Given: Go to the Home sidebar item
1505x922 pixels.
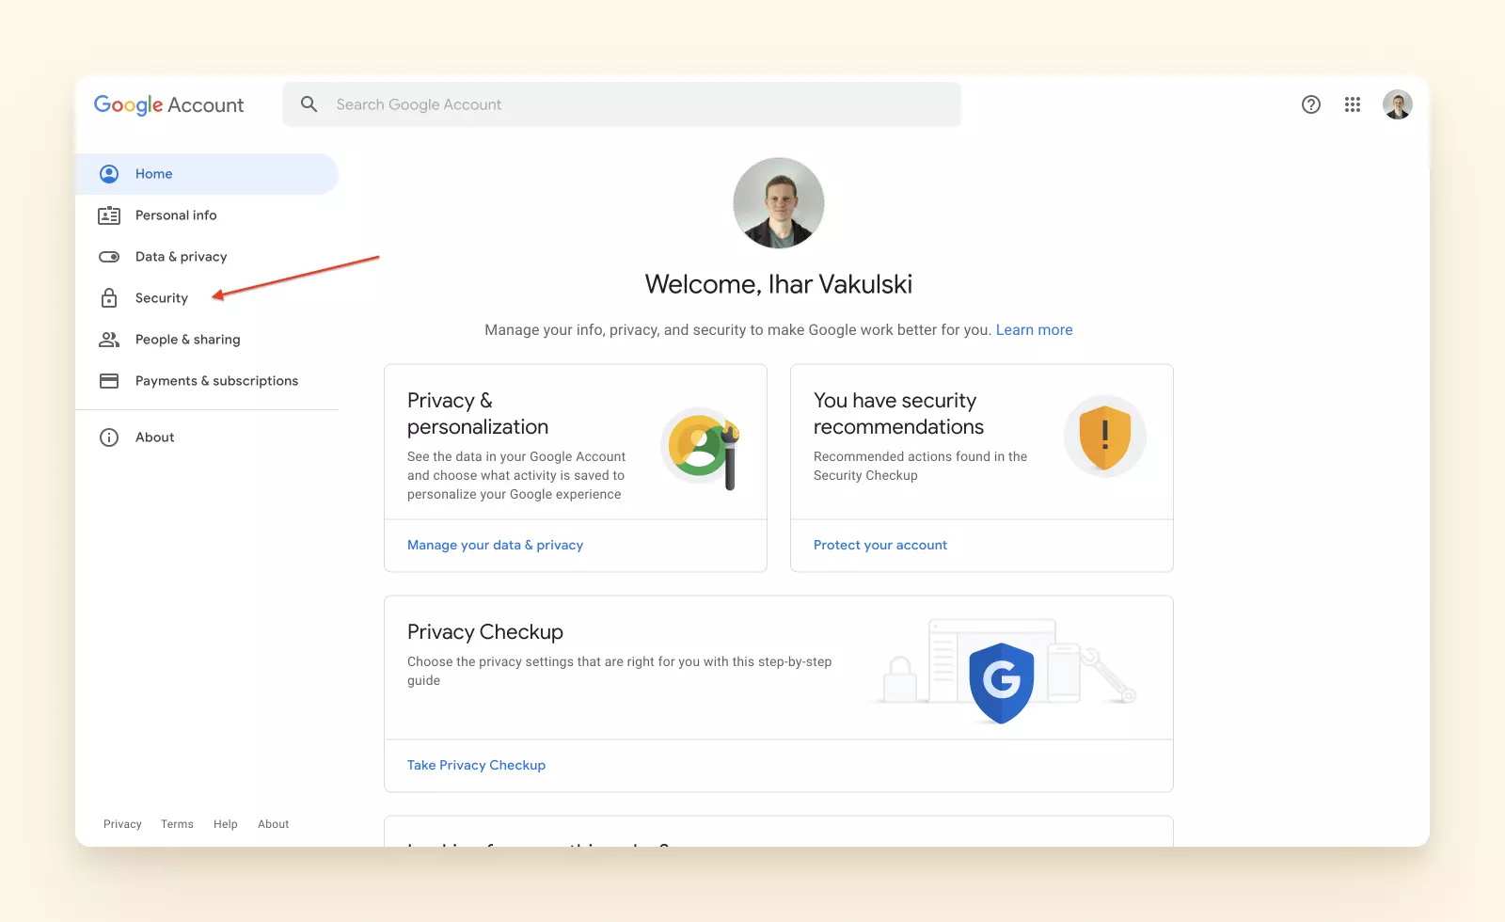Looking at the screenshot, I should click(207, 174).
